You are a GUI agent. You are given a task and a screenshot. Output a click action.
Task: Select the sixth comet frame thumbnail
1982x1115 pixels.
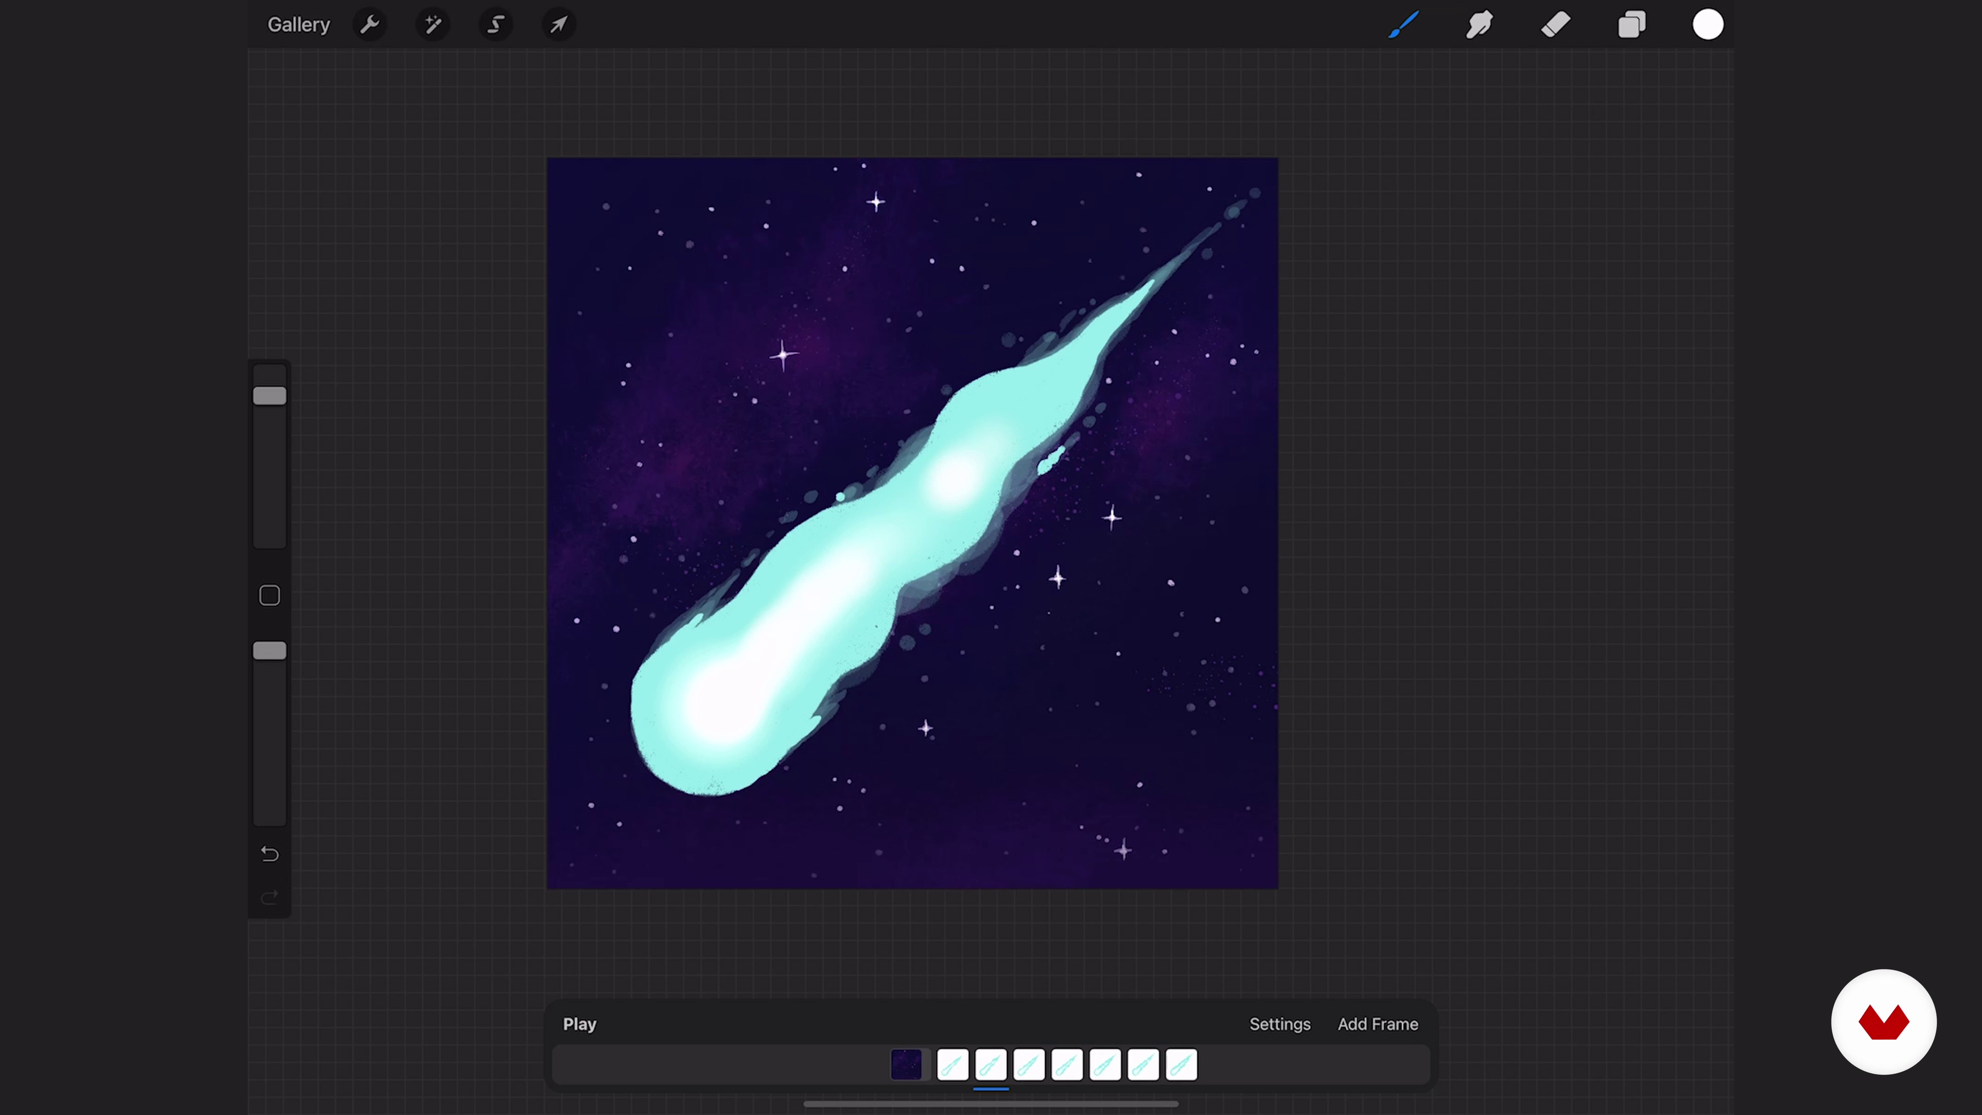click(x=1143, y=1065)
